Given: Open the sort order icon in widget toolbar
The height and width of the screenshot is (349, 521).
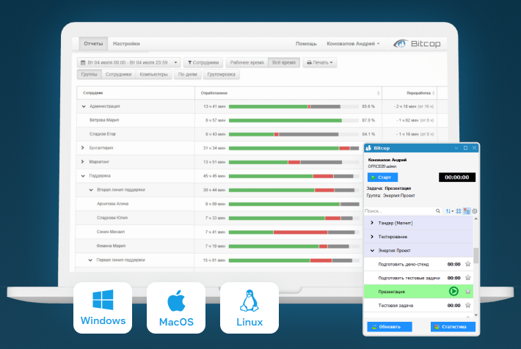Looking at the screenshot, I should click(x=449, y=211).
